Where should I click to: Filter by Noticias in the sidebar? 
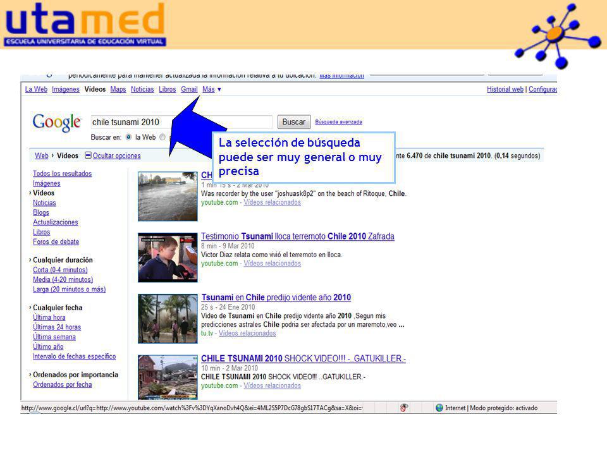pos(44,202)
